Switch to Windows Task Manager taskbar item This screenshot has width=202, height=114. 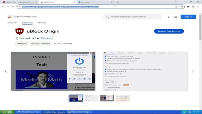[79, 112]
